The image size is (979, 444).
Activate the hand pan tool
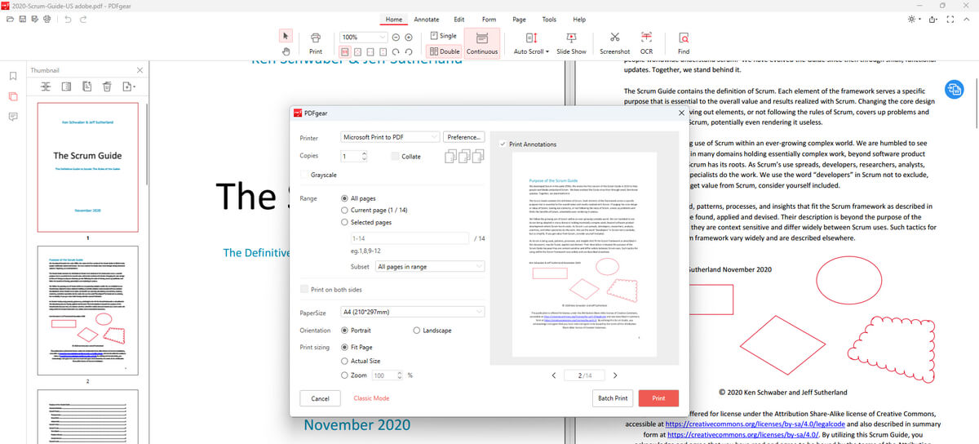[x=286, y=51]
